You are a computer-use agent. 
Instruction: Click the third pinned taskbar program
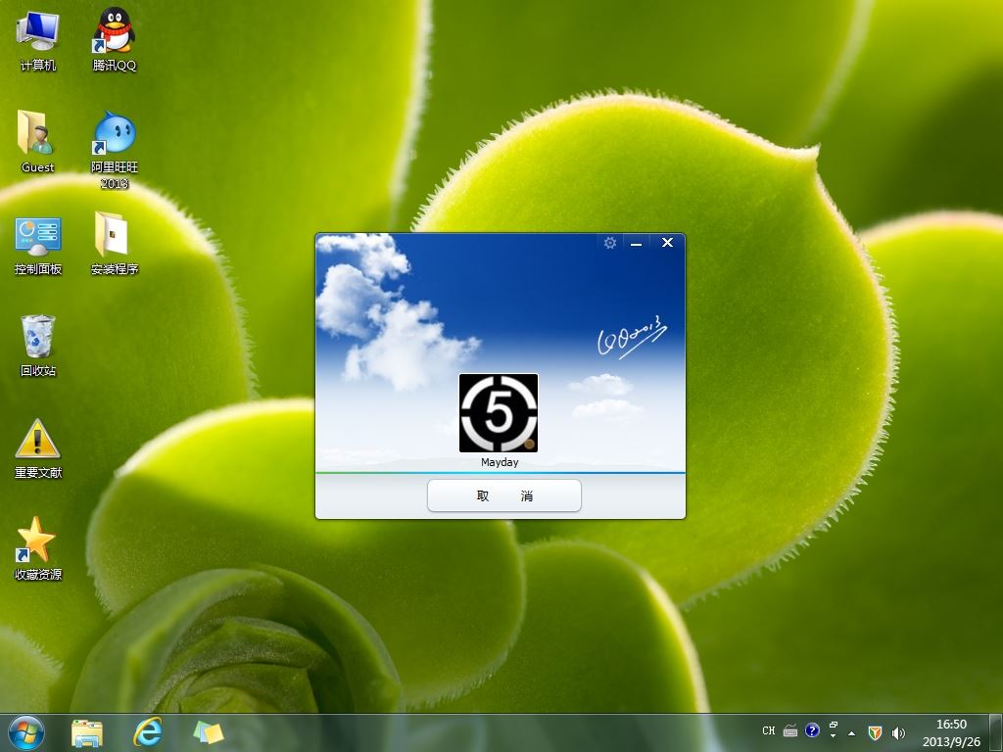(x=209, y=732)
